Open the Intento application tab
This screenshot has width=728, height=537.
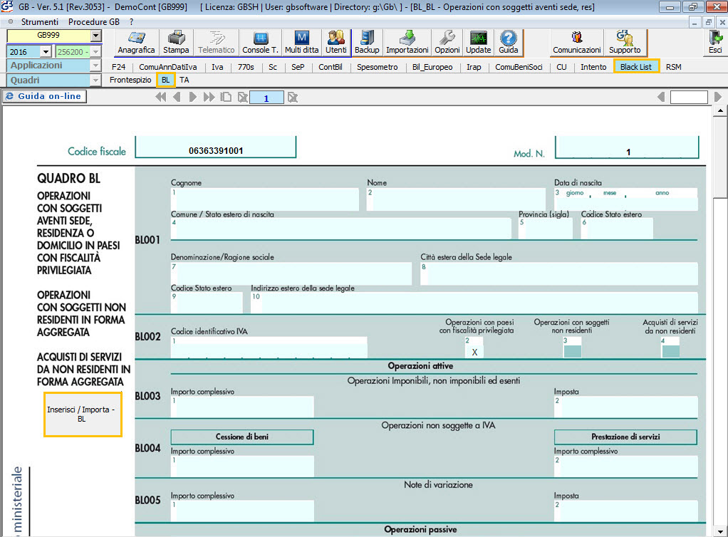click(593, 67)
